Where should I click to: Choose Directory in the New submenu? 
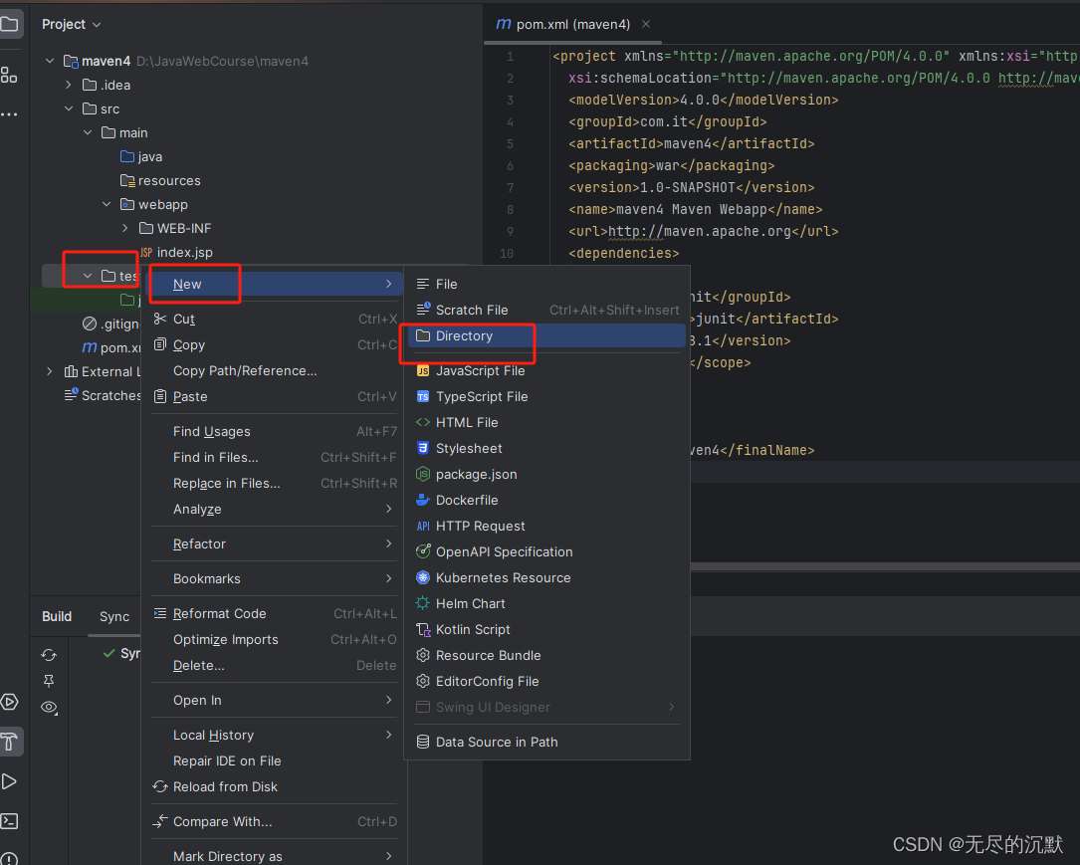[x=546, y=336]
